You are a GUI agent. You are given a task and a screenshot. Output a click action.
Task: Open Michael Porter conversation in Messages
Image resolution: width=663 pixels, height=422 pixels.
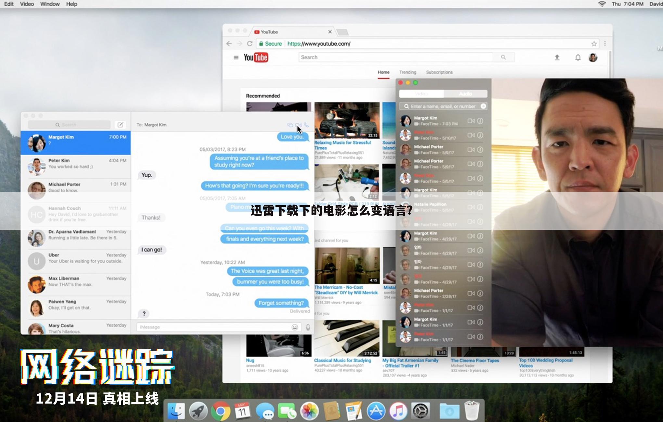76,190
